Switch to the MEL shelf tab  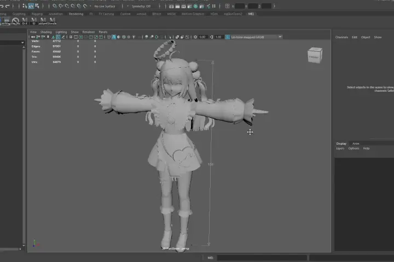pos(251,14)
